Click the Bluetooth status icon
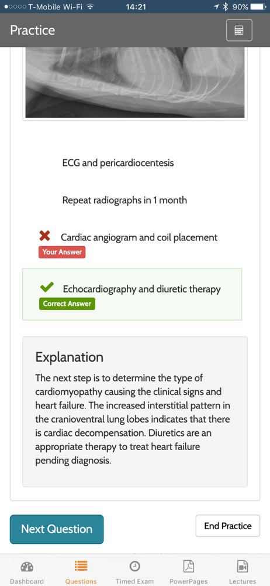 click(225, 6)
